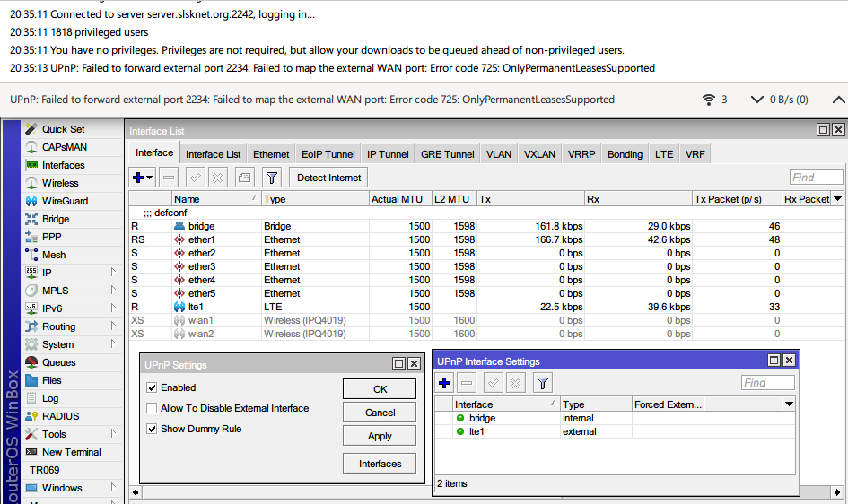The image size is (848, 504).
Task: Open RADIUS sidebar entry
Action: pos(60,416)
